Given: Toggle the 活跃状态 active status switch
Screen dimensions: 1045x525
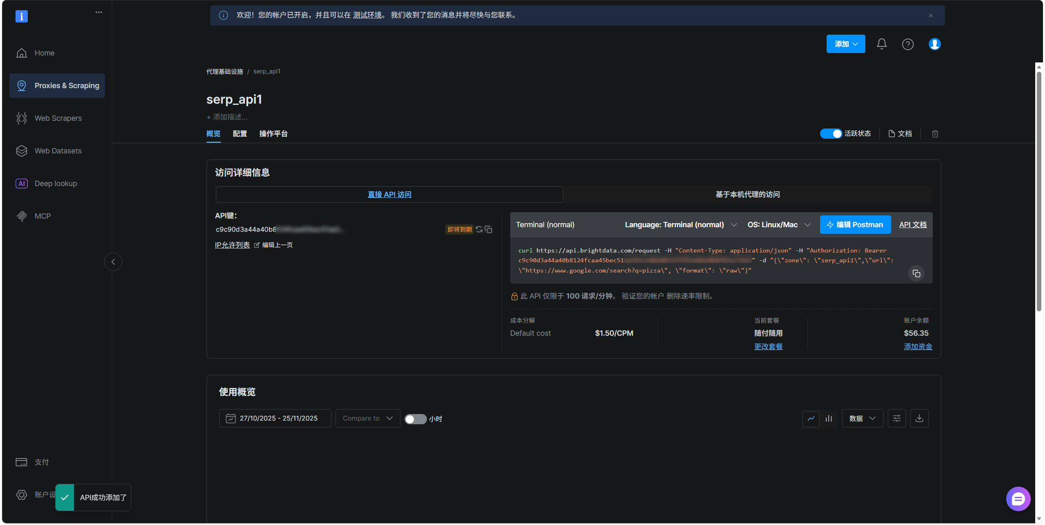Looking at the screenshot, I should [831, 134].
